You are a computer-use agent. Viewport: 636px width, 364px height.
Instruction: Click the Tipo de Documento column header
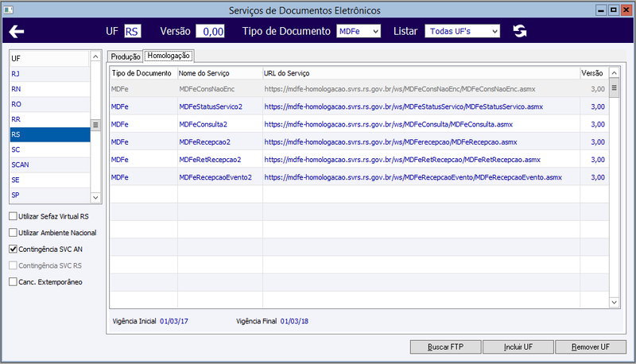point(144,73)
